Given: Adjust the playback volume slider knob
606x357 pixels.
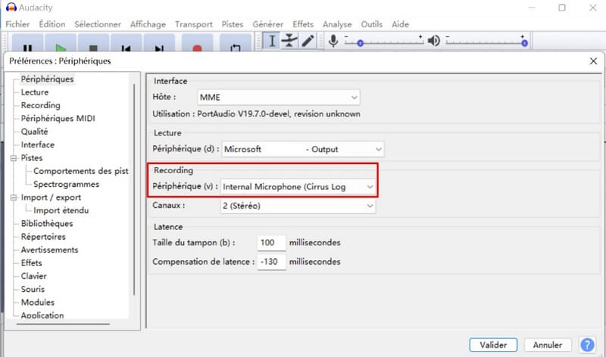Looking at the screenshot, I should pos(524,43).
